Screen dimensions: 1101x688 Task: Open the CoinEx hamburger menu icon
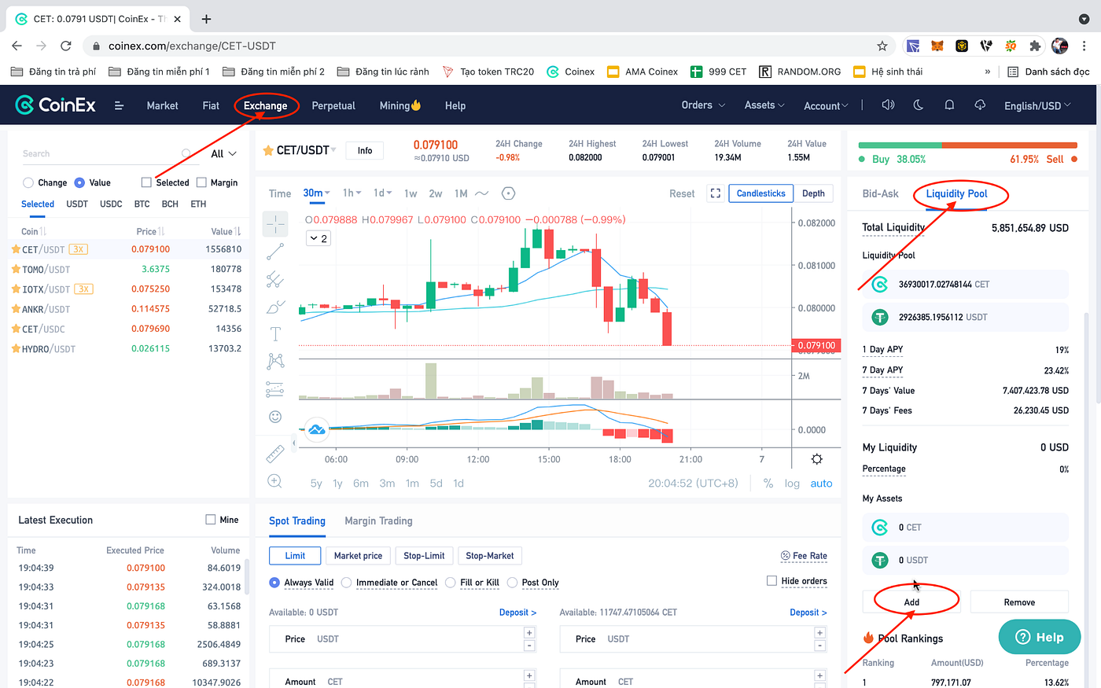coord(119,105)
